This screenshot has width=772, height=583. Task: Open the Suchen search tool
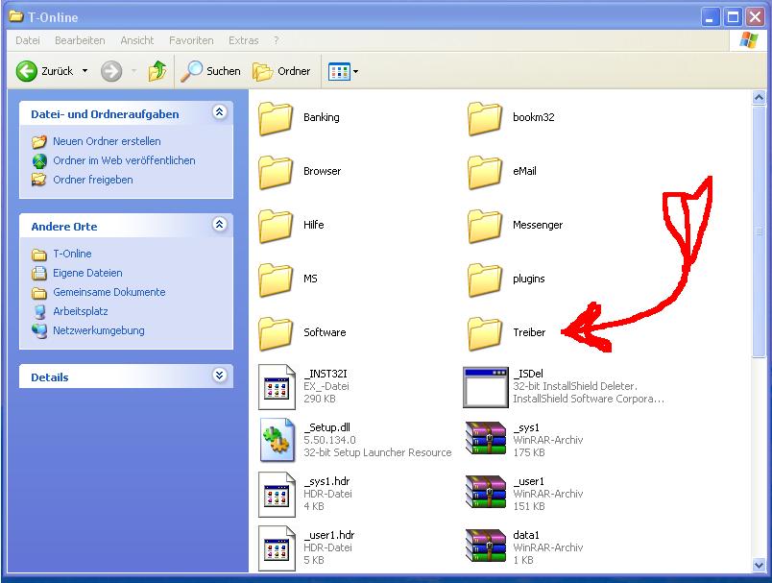(x=210, y=71)
